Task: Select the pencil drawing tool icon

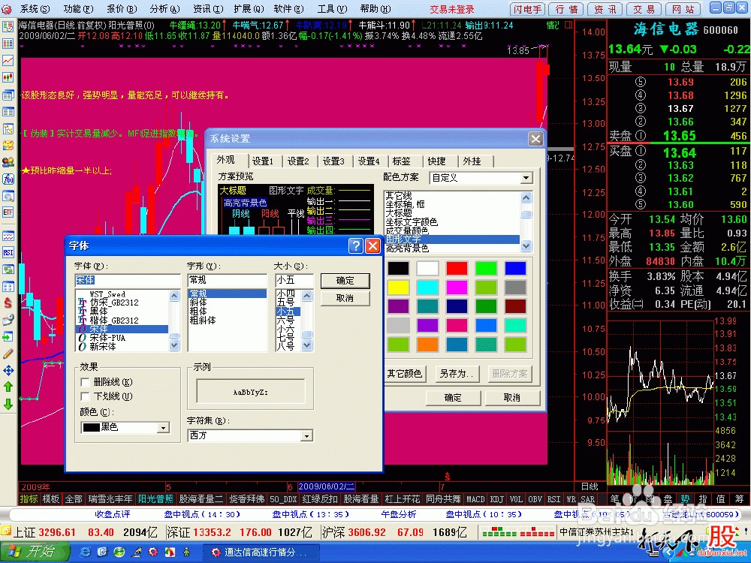Action: [8, 354]
